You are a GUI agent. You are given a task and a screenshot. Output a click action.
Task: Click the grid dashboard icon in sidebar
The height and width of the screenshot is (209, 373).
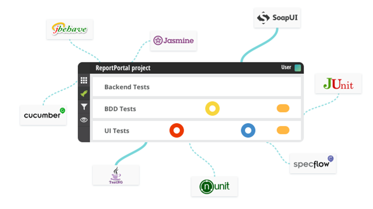coord(84,81)
